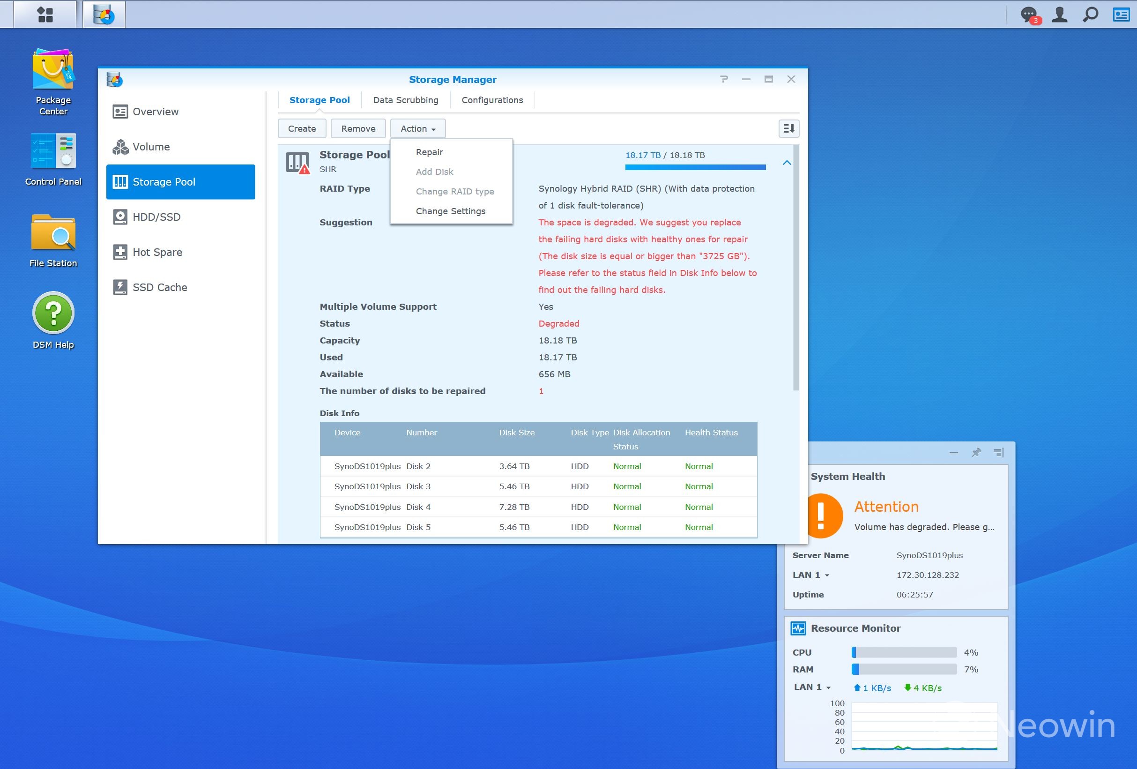Click the Disk Size column header
This screenshot has height=769, width=1137.
click(x=517, y=433)
